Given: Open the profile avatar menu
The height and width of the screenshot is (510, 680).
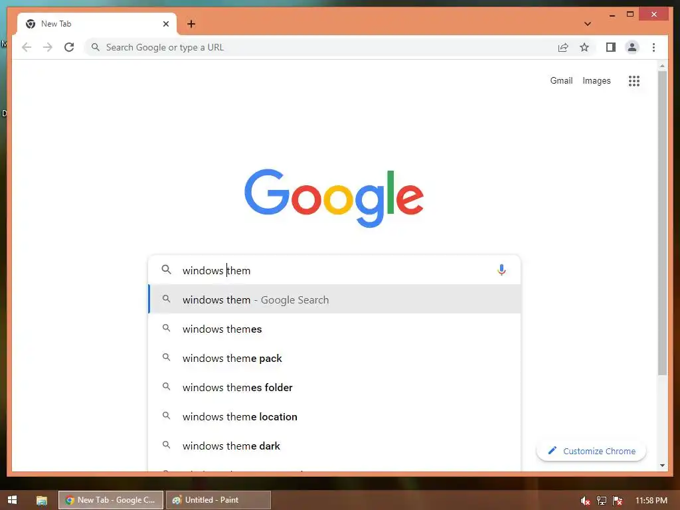Looking at the screenshot, I should point(632,47).
